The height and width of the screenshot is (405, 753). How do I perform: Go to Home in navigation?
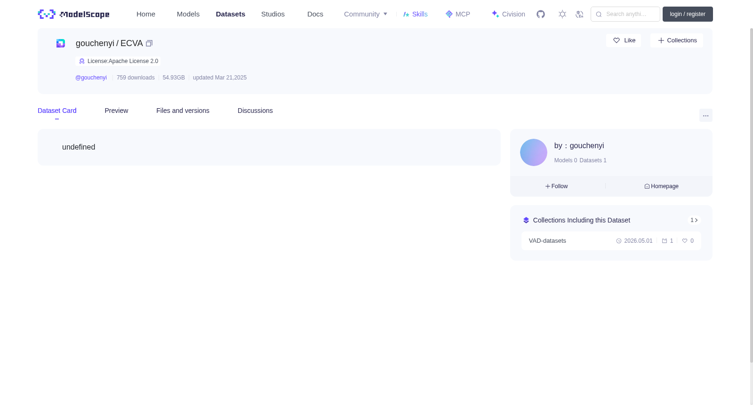coord(146,14)
